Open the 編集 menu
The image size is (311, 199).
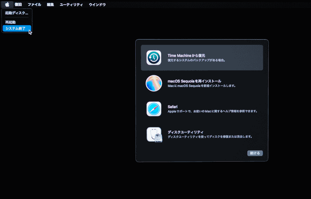51,5
